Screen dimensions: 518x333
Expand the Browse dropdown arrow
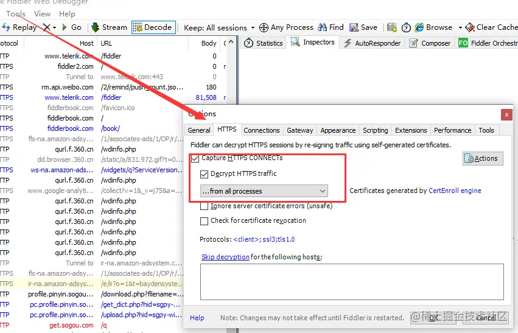point(460,28)
